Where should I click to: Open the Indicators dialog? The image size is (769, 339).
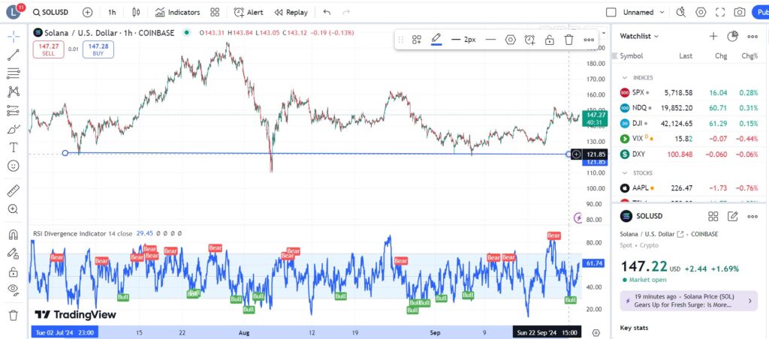[x=177, y=12]
